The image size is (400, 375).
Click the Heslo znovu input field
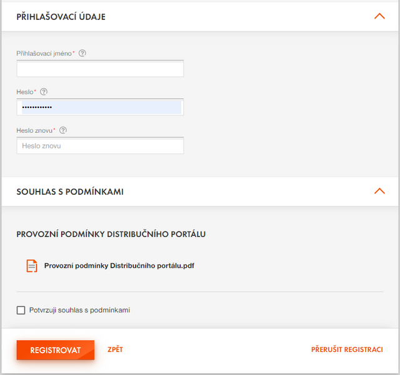pos(100,146)
